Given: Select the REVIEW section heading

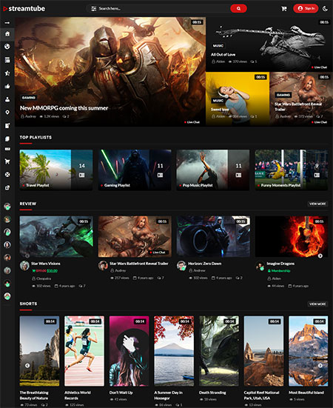Looking at the screenshot, I should 28,204.
